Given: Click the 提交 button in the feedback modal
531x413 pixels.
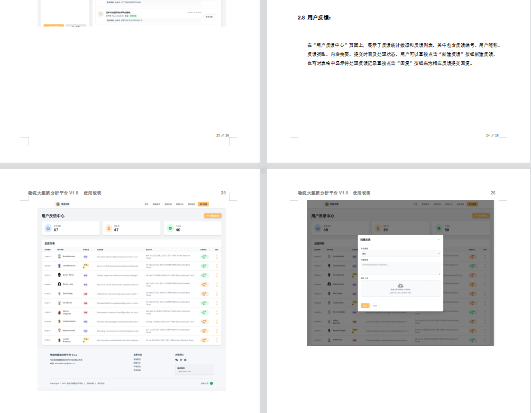Looking at the screenshot, I should pyautogui.click(x=365, y=305).
